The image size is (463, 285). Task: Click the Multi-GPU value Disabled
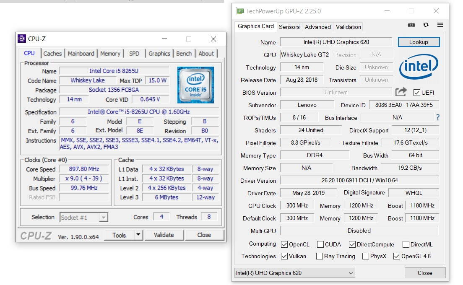point(359,231)
